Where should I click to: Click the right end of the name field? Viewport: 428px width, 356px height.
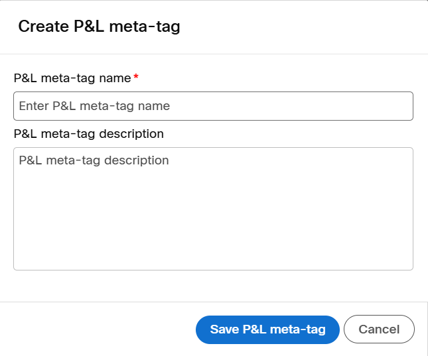click(x=398, y=106)
